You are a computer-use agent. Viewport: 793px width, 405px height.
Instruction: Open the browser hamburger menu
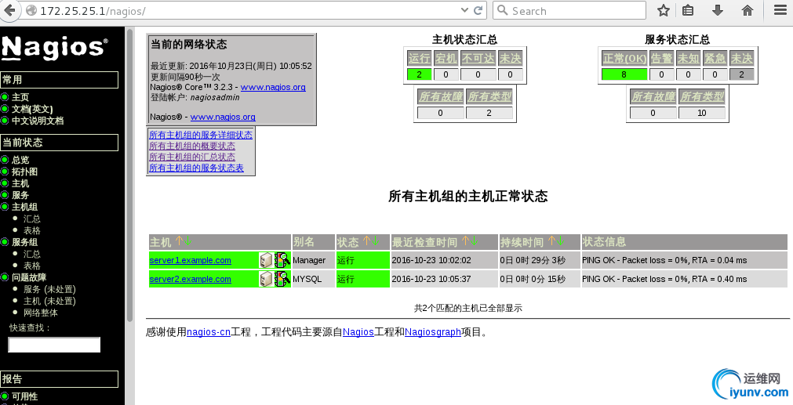point(781,10)
